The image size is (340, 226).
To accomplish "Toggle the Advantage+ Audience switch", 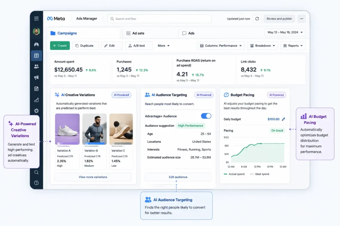I will (206, 116).
